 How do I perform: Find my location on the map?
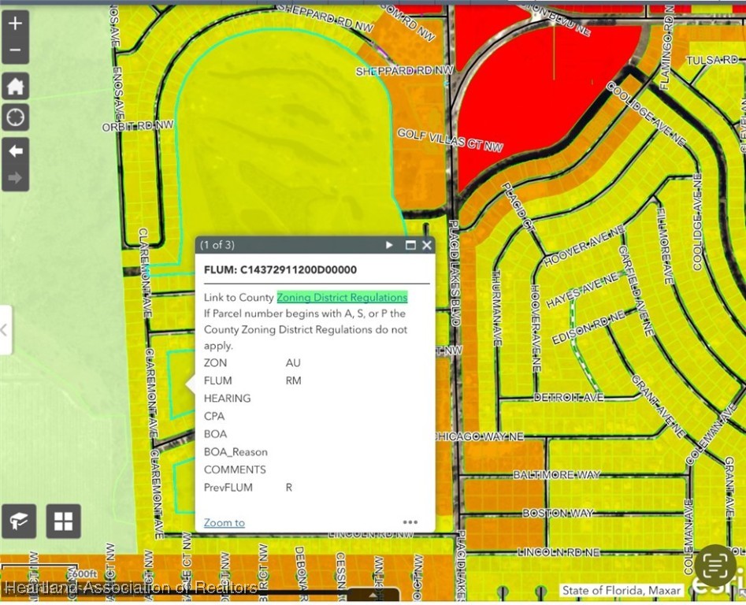click(16, 118)
